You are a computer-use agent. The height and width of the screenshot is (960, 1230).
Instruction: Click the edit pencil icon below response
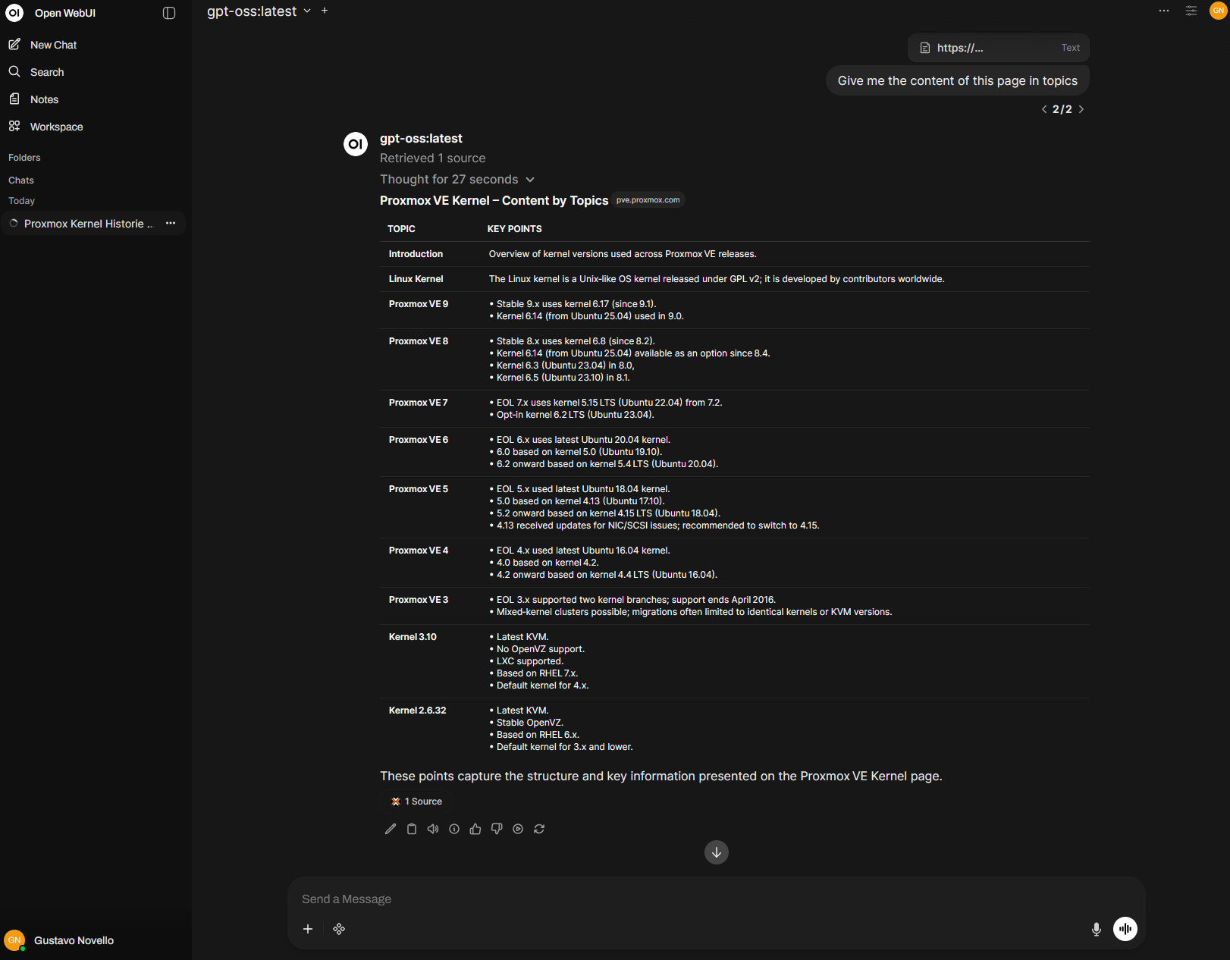point(391,829)
